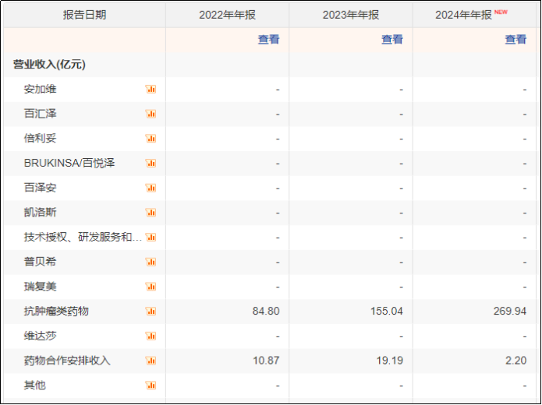The width and height of the screenshot is (542, 405).
Task: Show chart for BRUKINSA/百悦泽 row
Action: click(x=151, y=163)
